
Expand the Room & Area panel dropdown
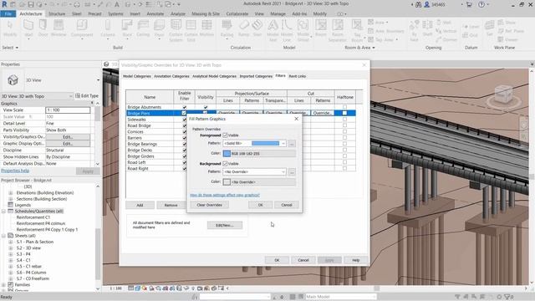pyautogui.click(x=359, y=48)
